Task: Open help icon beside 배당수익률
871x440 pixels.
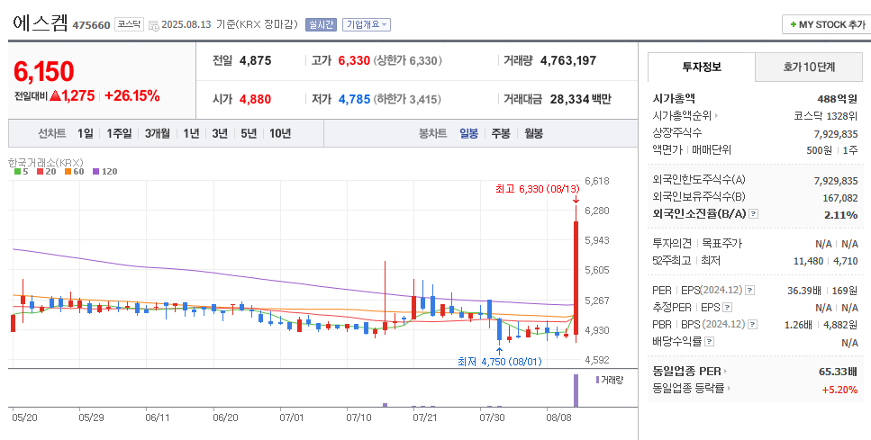Action: coord(709,342)
